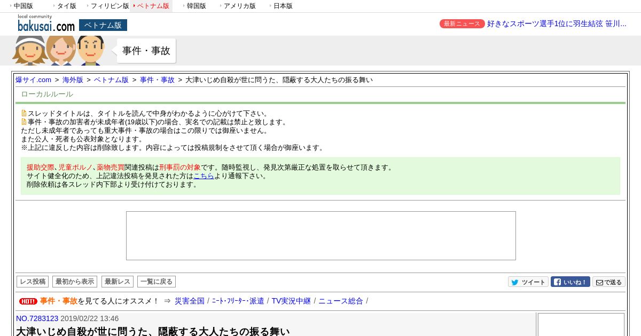Screen dimensions: 641x336
Task: Click the HOT! red badge icon
Action: coord(28,301)
